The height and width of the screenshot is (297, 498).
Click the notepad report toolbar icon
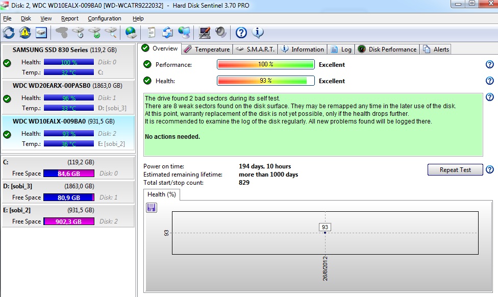point(152,32)
